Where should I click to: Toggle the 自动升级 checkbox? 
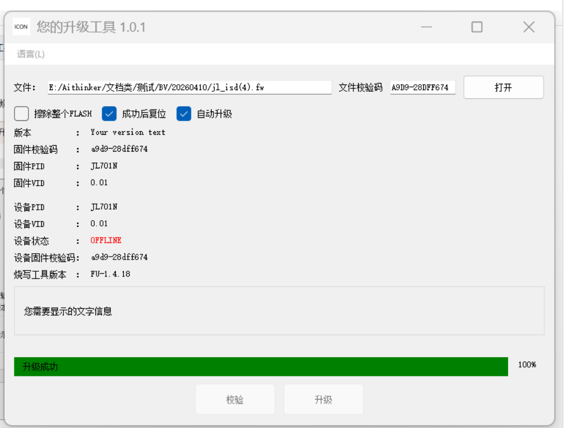[184, 114]
